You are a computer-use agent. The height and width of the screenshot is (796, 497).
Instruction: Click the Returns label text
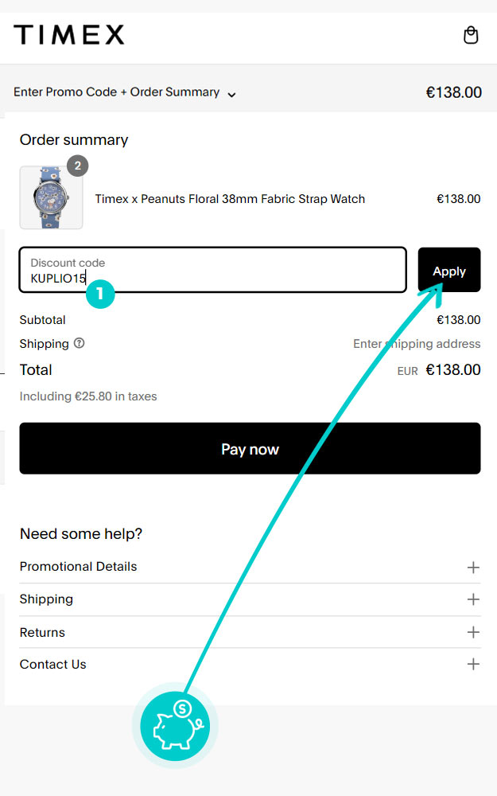[42, 632]
